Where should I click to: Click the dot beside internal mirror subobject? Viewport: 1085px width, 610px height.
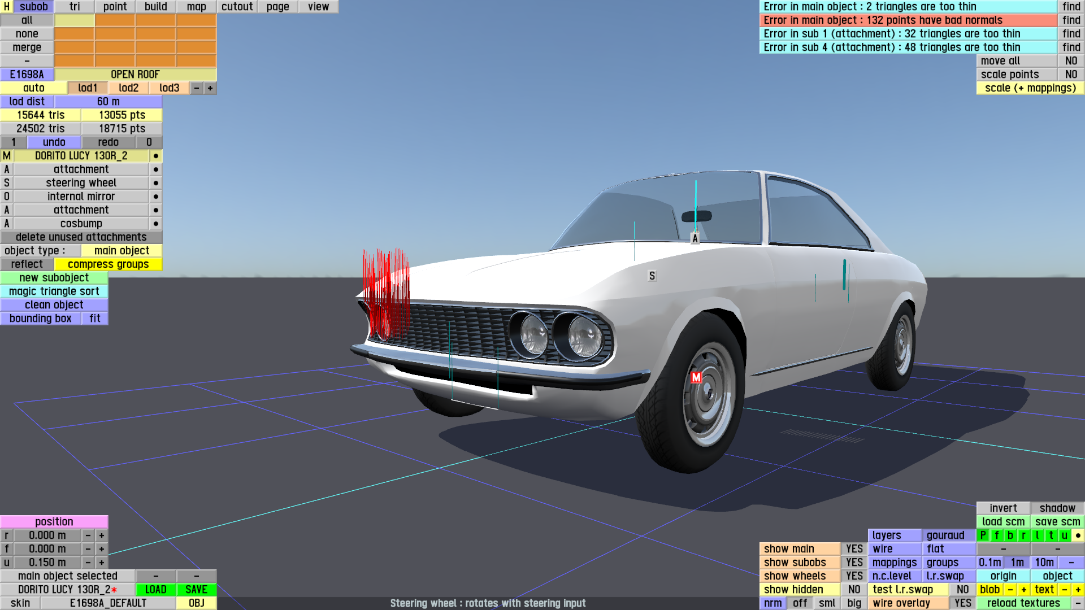click(156, 197)
